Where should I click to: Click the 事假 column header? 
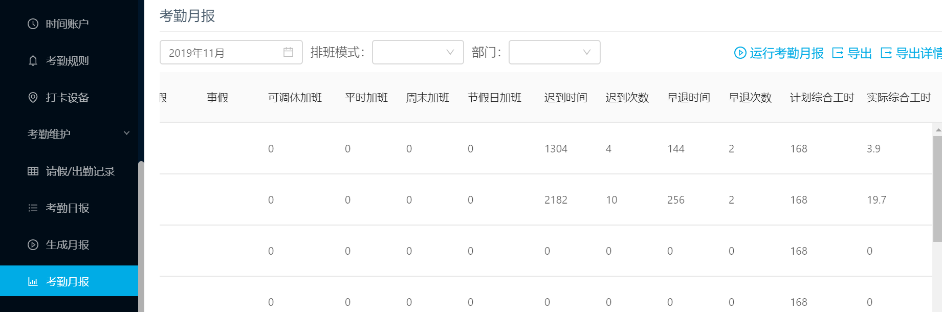[x=217, y=98]
